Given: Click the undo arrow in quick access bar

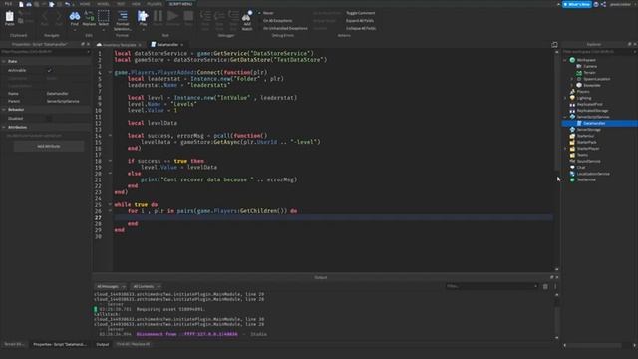Looking at the screenshot, I should tap(67, 4).
